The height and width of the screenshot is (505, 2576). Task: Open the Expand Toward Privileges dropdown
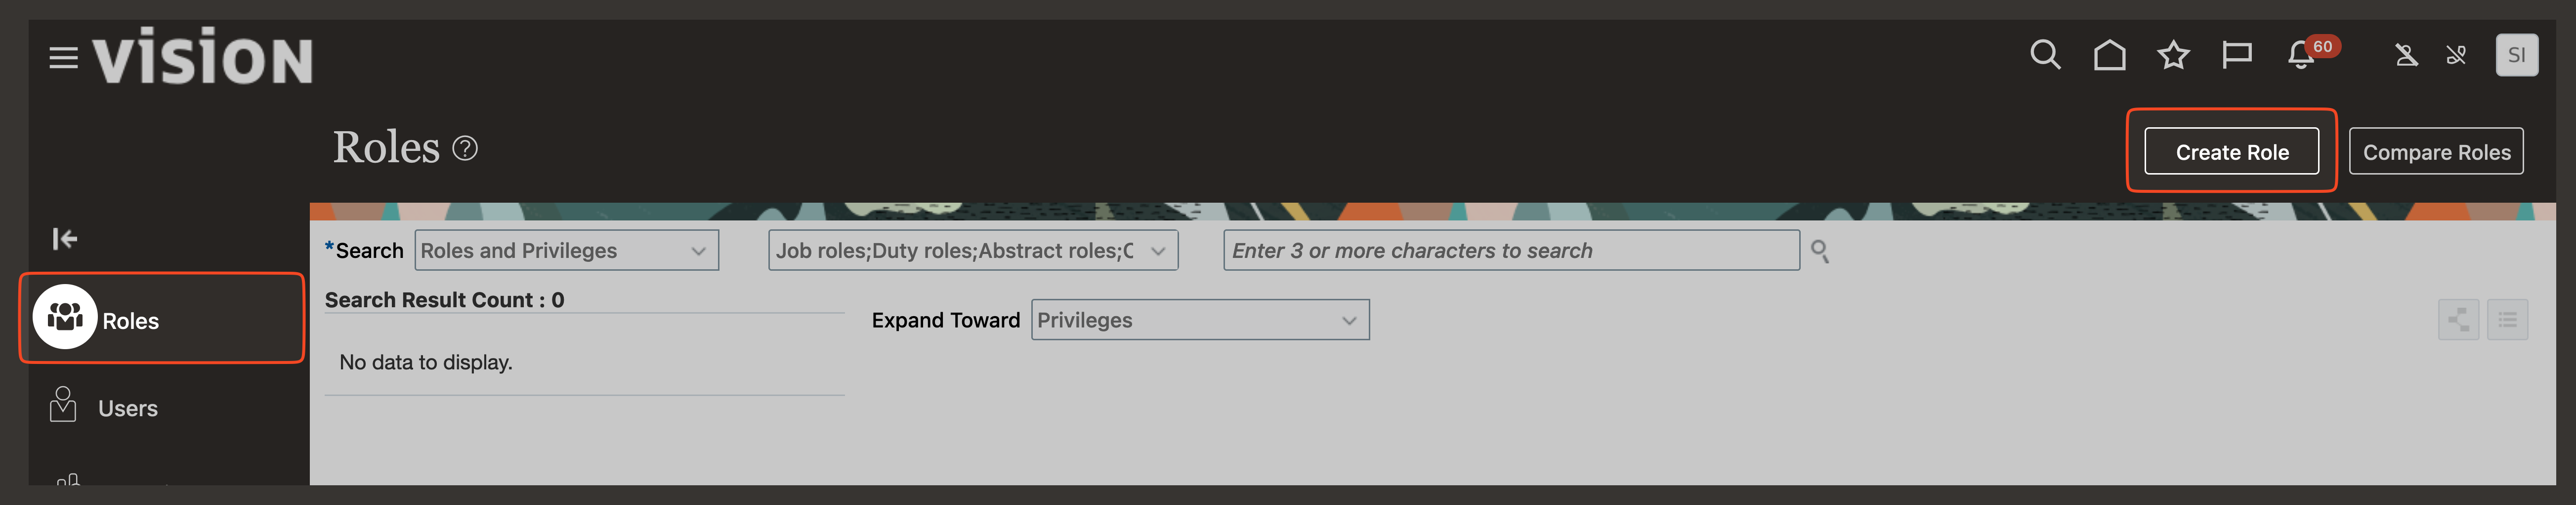pos(1199,321)
